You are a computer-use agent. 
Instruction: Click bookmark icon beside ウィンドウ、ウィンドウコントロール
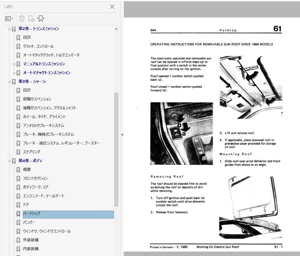click(18, 232)
